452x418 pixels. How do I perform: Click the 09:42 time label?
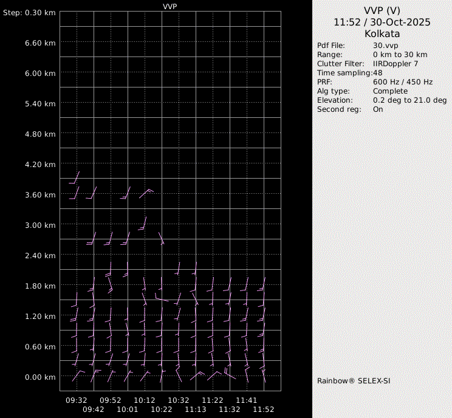tap(94, 409)
